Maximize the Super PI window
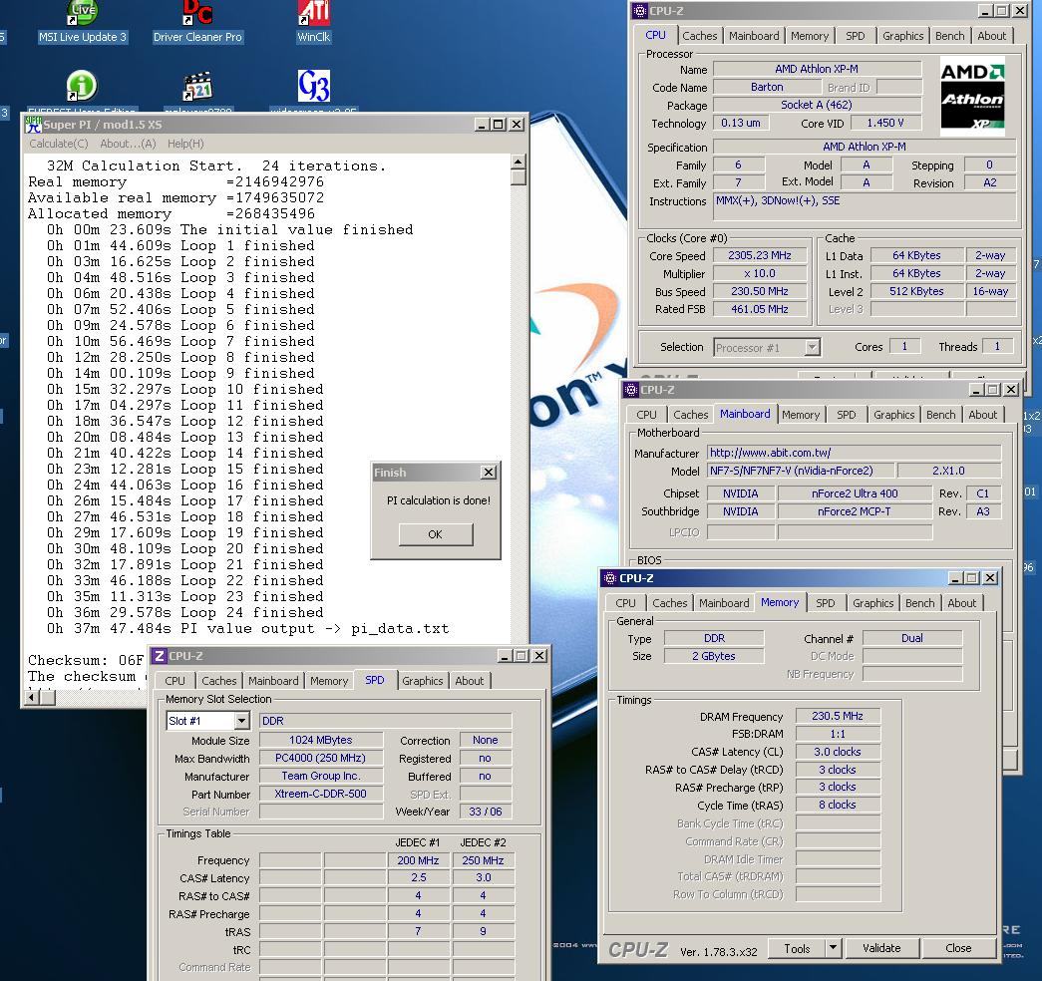 pos(499,125)
